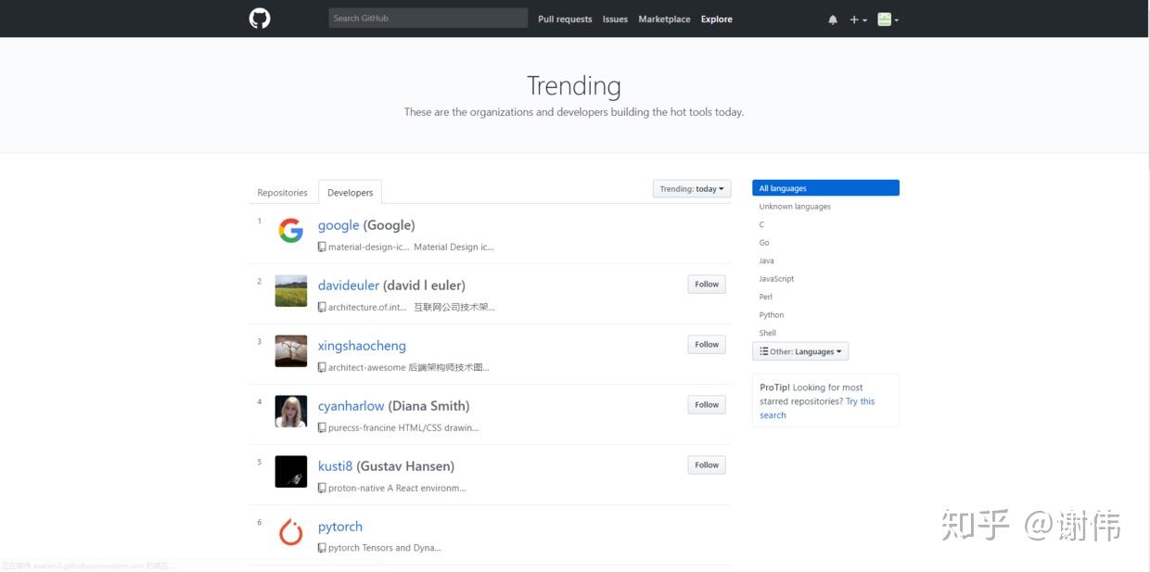
Task: Click the repo icon beside material-design-ic...
Action: click(322, 248)
